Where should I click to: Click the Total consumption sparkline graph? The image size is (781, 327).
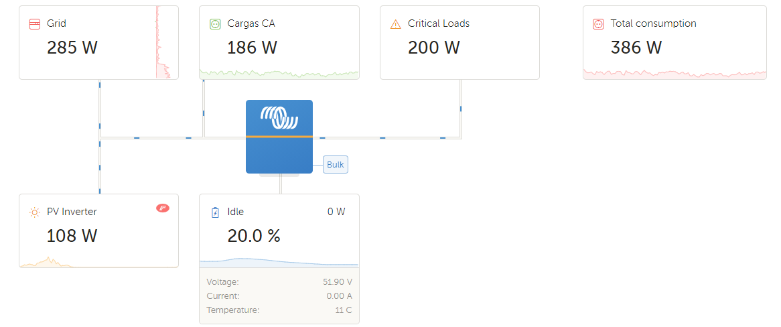674,73
